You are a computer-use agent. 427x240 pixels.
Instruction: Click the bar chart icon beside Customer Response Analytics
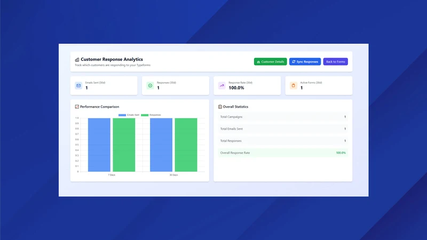click(77, 60)
